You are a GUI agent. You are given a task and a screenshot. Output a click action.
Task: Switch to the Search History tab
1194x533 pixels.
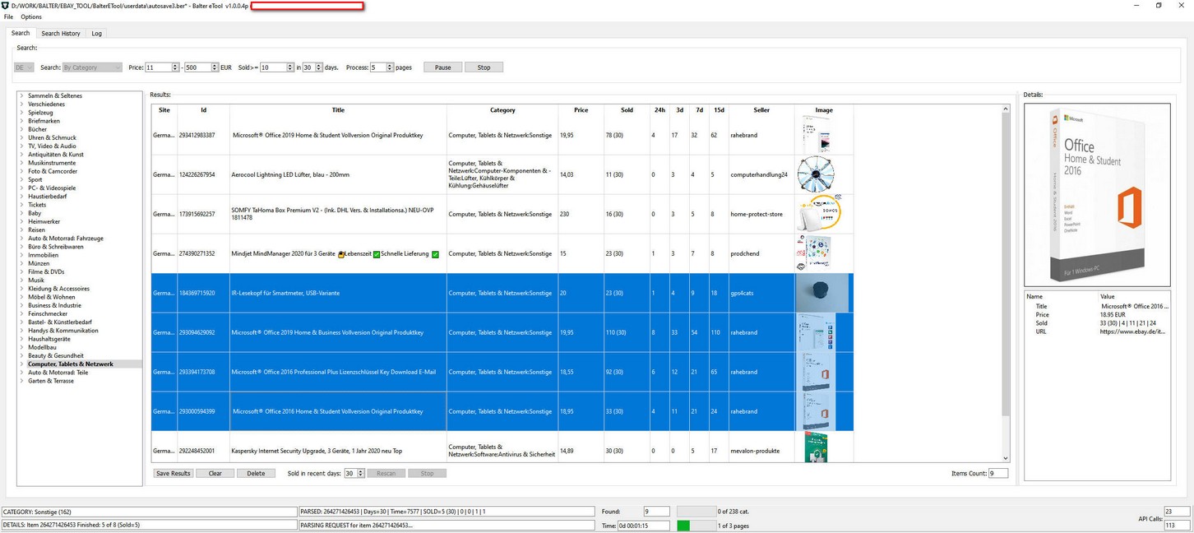(61, 34)
